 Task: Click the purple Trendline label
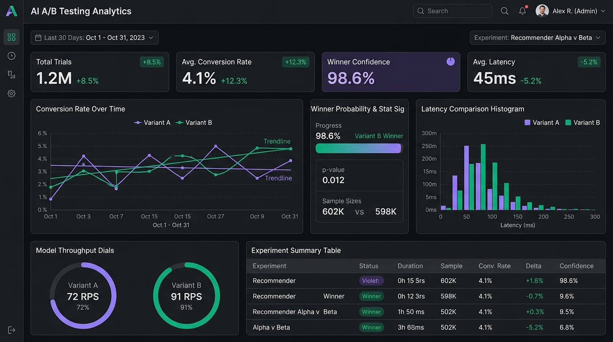pos(278,178)
